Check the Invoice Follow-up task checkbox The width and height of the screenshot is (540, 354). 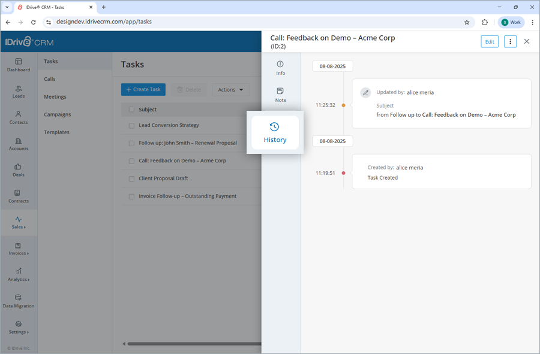[x=130, y=196]
